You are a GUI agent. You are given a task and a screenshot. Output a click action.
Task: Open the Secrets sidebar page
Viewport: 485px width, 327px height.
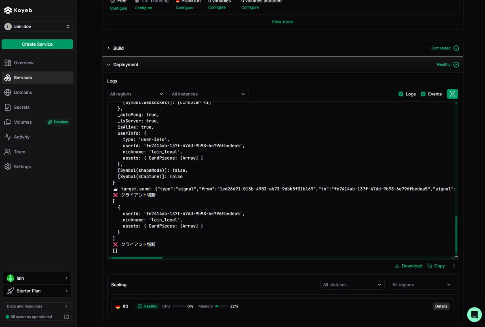click(x=21, y=108)
